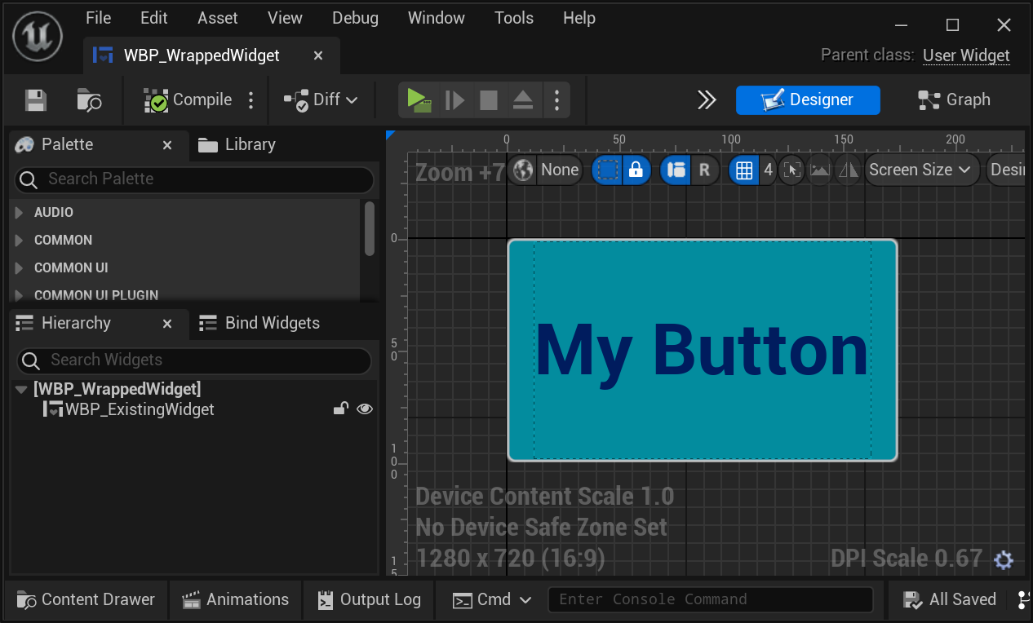Click the preview background image icon
This screenshot has width=1033, height=623.
819,170
